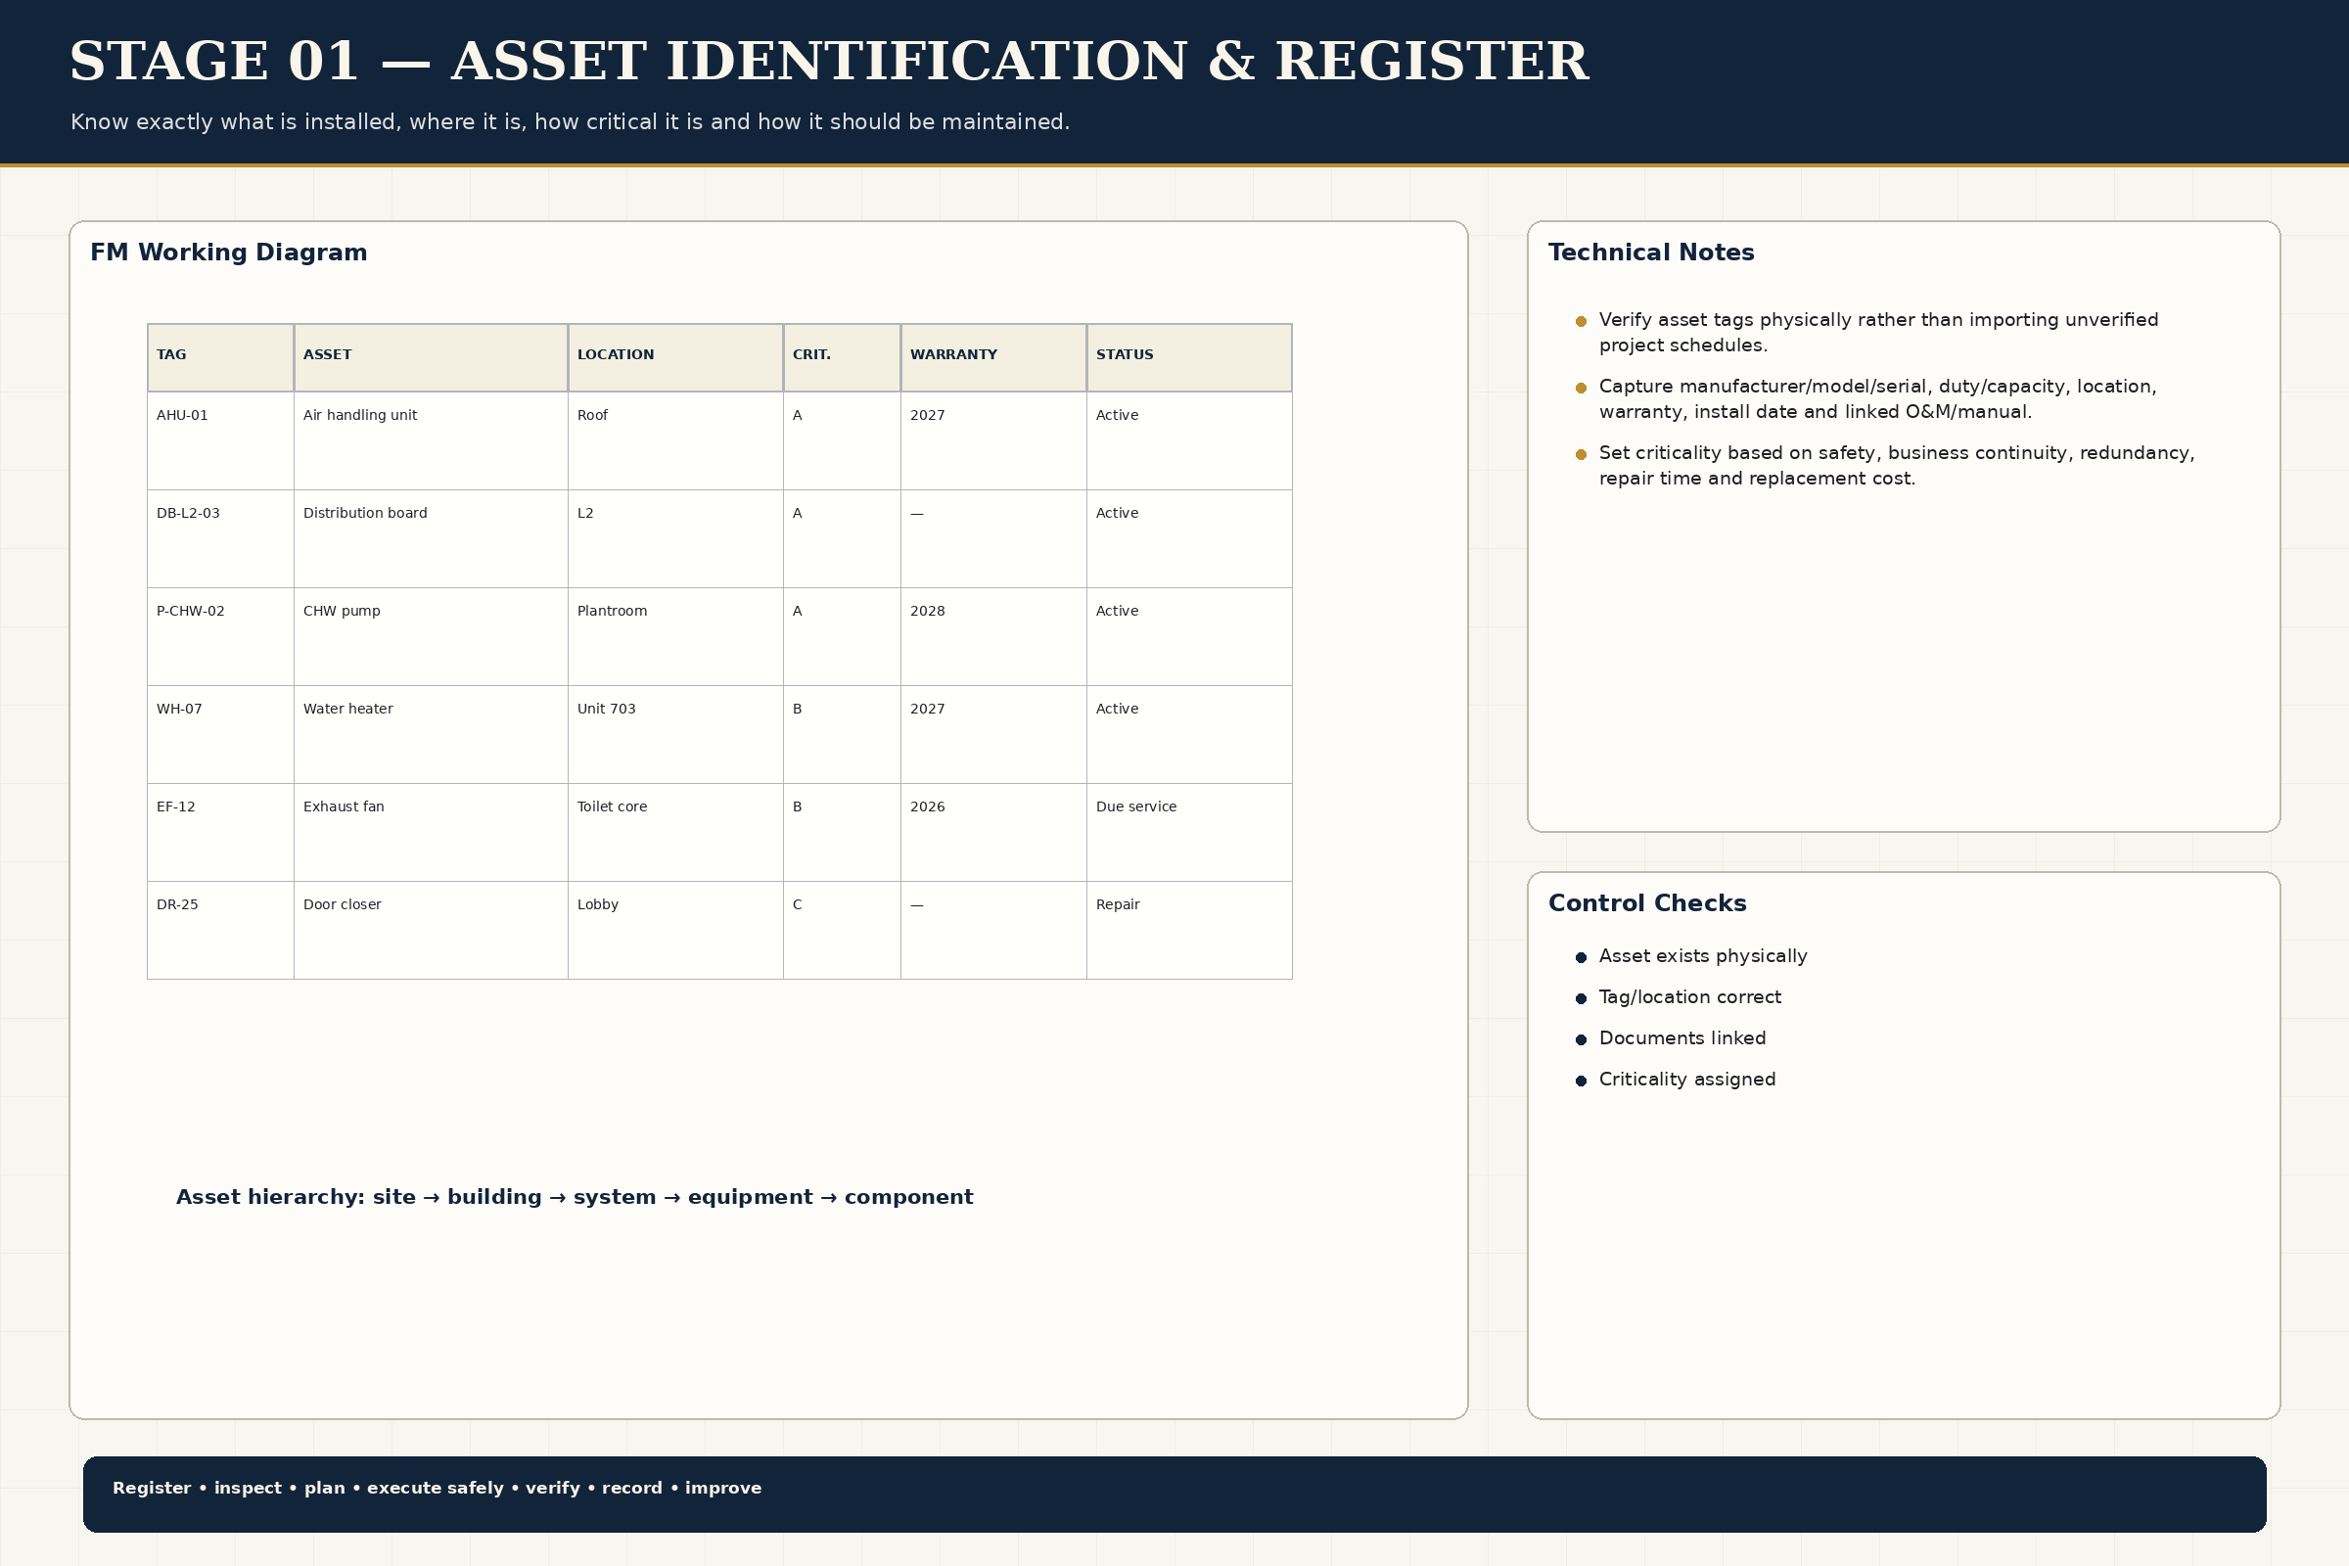Click the Criticality assigned check item
Screen dimensions: 2349x1566
[x=1686, y=1080]
